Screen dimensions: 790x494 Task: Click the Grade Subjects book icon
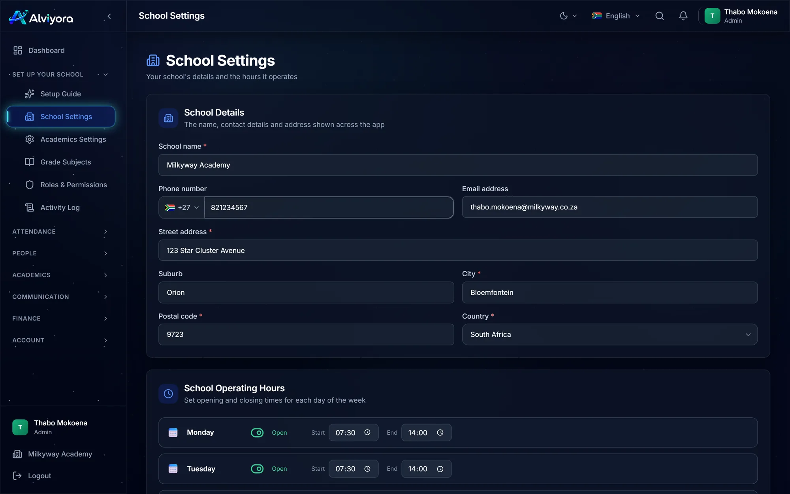pyautogui.click(x=30, y=162)
